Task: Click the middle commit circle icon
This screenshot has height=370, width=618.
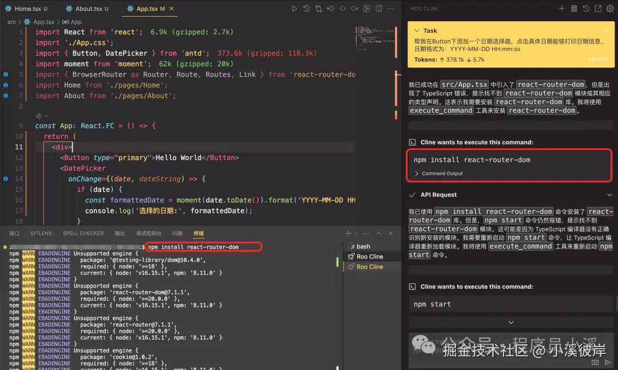Action: tap(343, 9)
